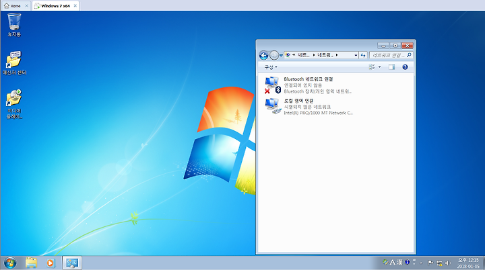
Task: Show hidden tray icons arrow
Action: [421, 263]
